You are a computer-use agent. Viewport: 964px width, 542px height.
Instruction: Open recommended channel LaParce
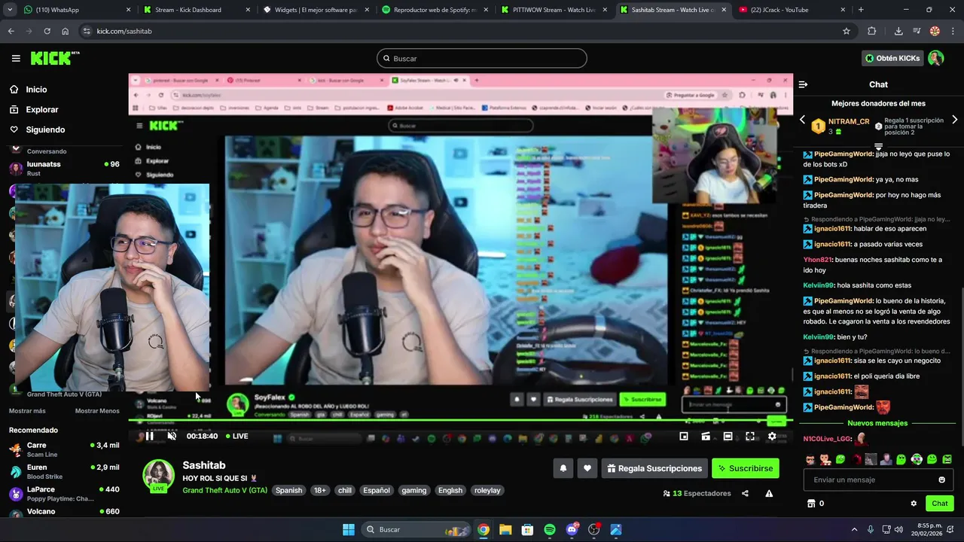coord(64,493)
